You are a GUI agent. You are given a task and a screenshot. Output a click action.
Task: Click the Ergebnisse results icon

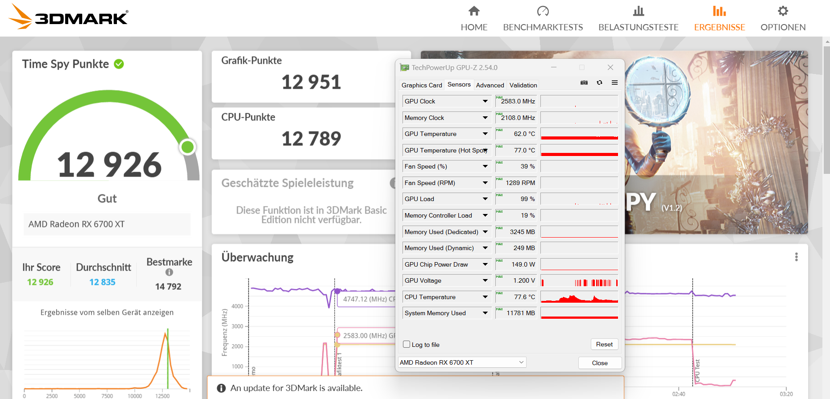(719, 11)
